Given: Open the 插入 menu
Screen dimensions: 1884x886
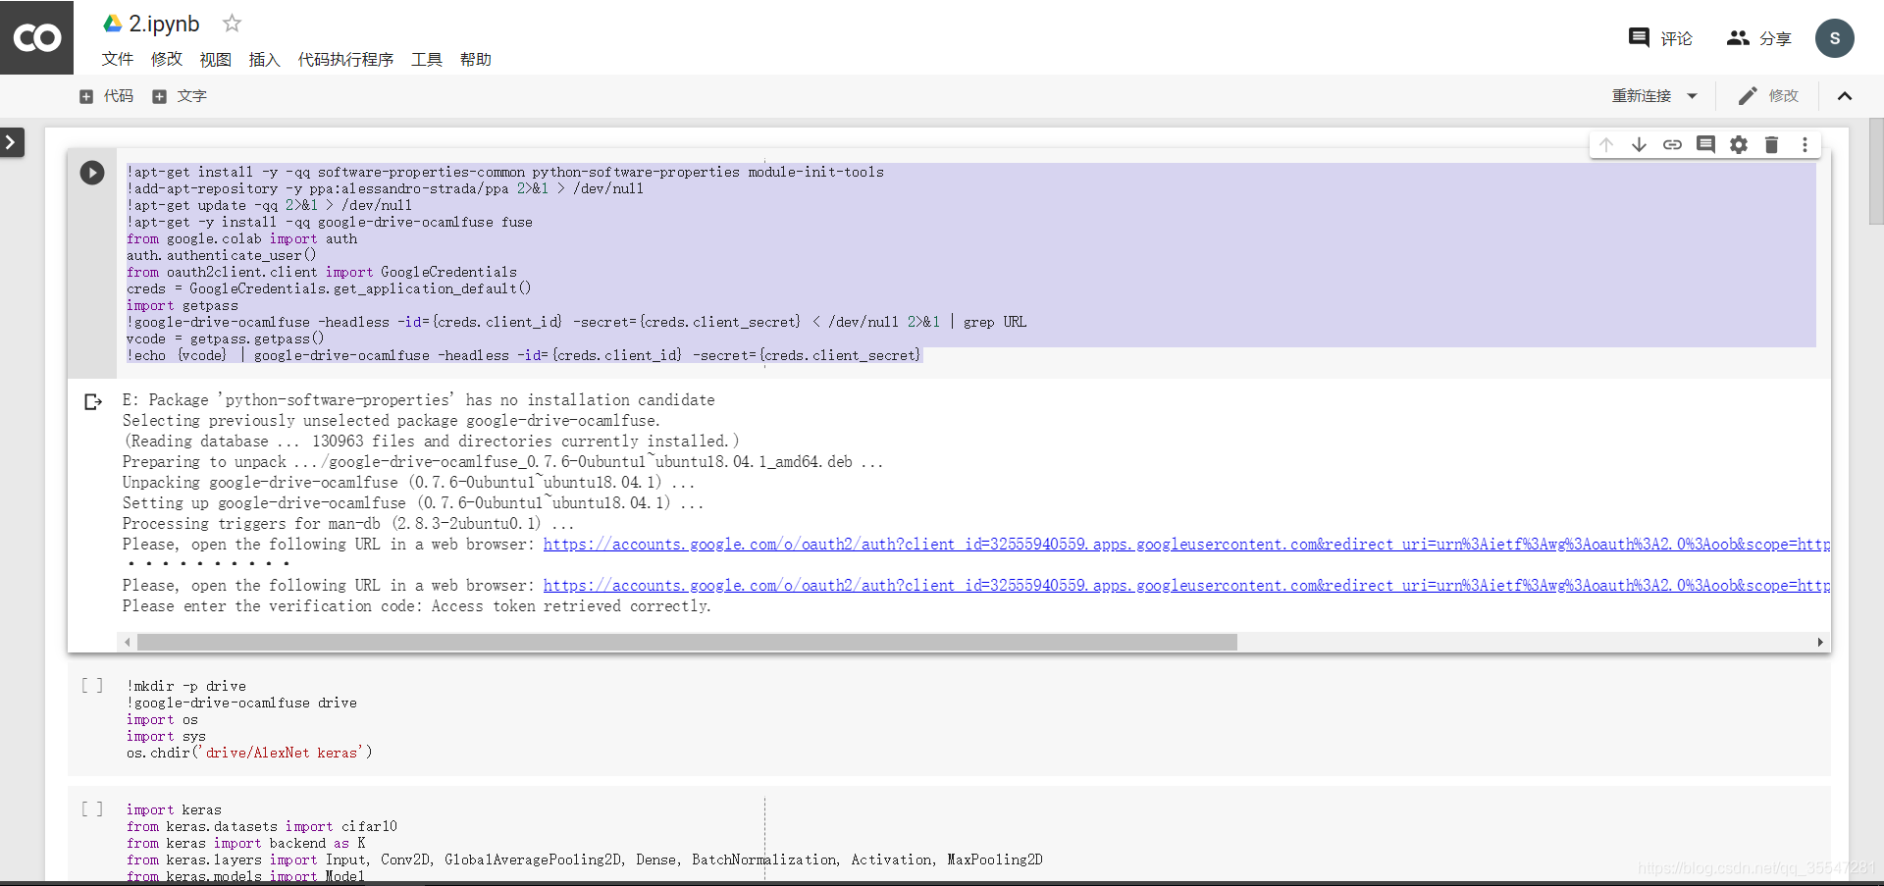Looking at the screenshot, I should coord(265,59).
